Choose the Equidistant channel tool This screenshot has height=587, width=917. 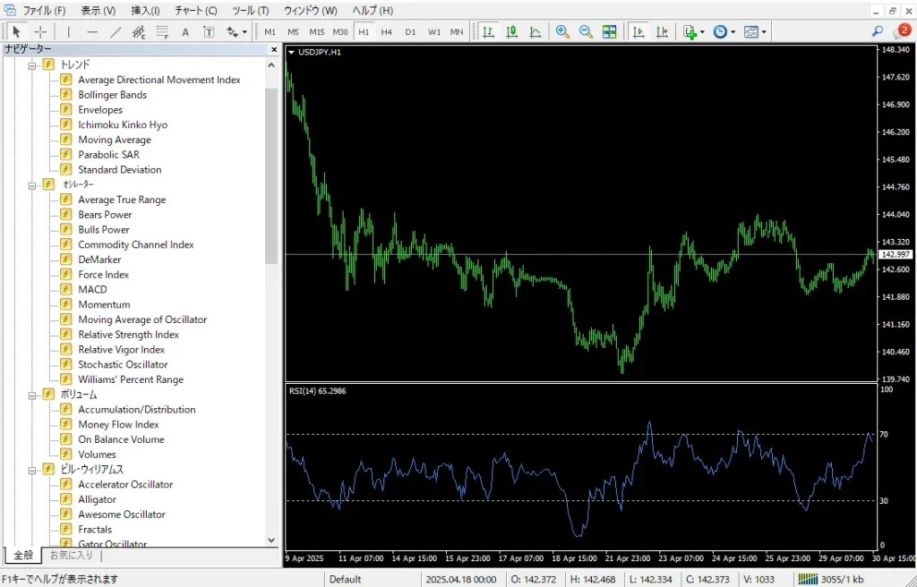(x=139, y=31)
